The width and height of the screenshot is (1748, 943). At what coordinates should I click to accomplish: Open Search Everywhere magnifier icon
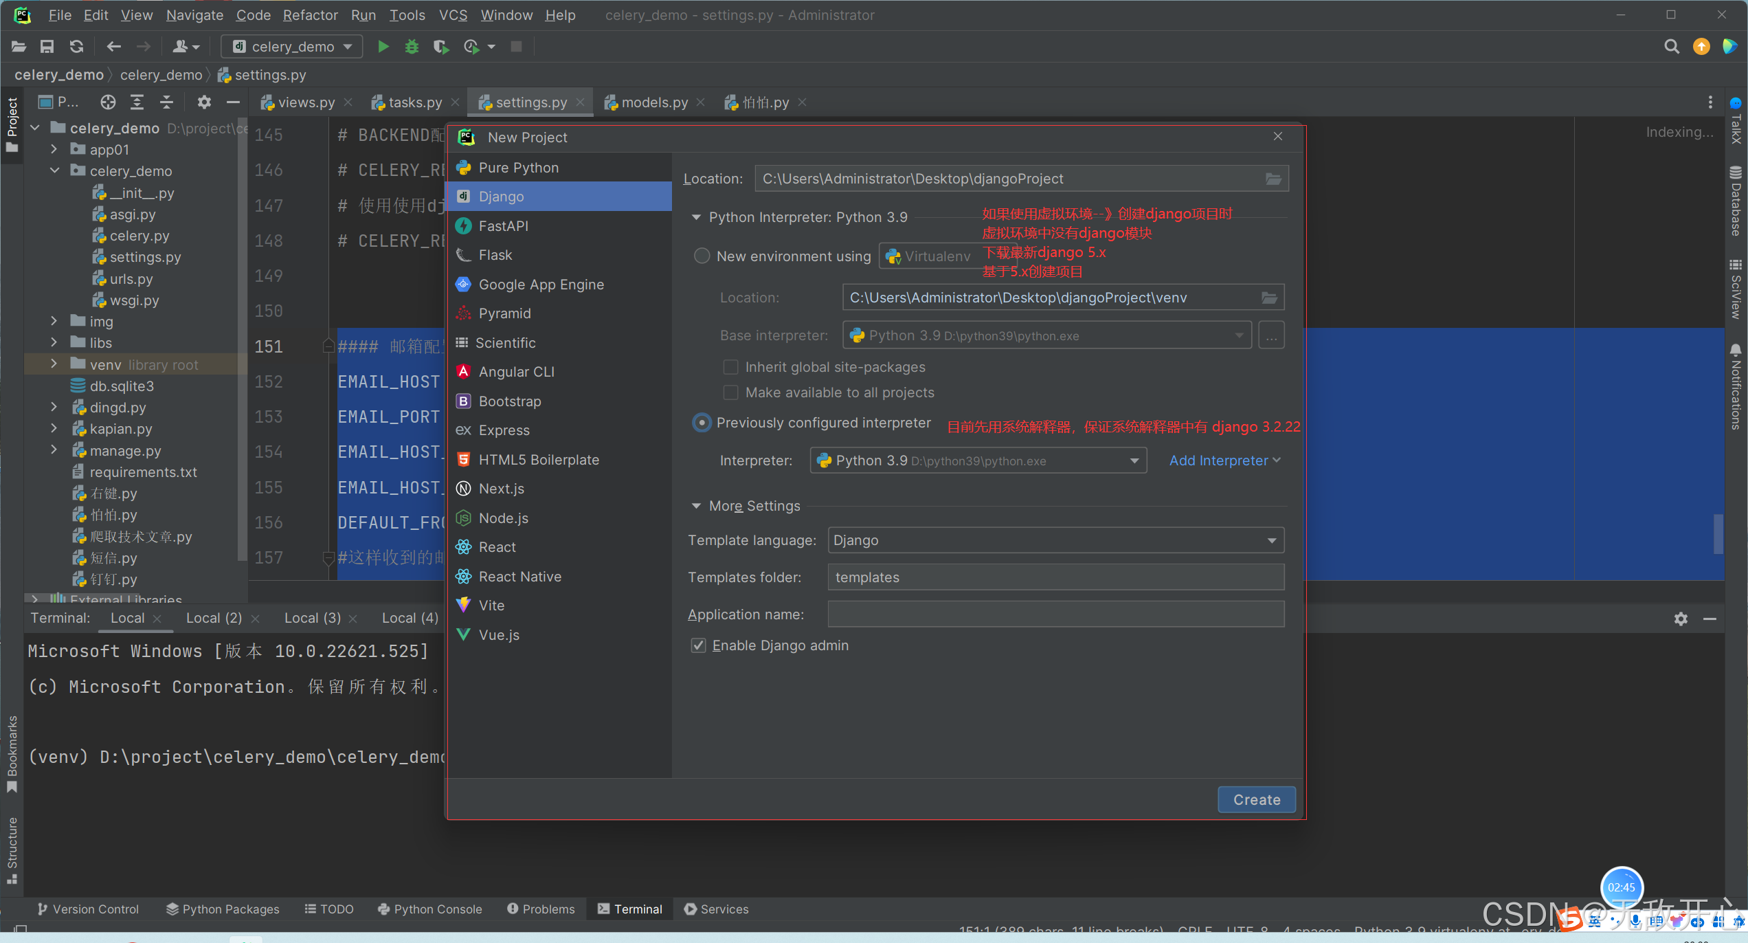1672,47
